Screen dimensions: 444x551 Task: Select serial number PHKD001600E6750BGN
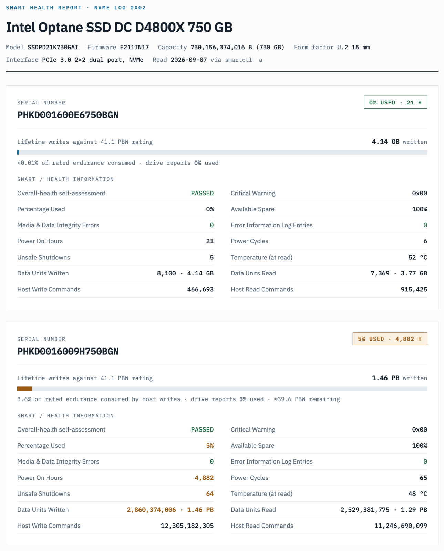tap(68, 115)
